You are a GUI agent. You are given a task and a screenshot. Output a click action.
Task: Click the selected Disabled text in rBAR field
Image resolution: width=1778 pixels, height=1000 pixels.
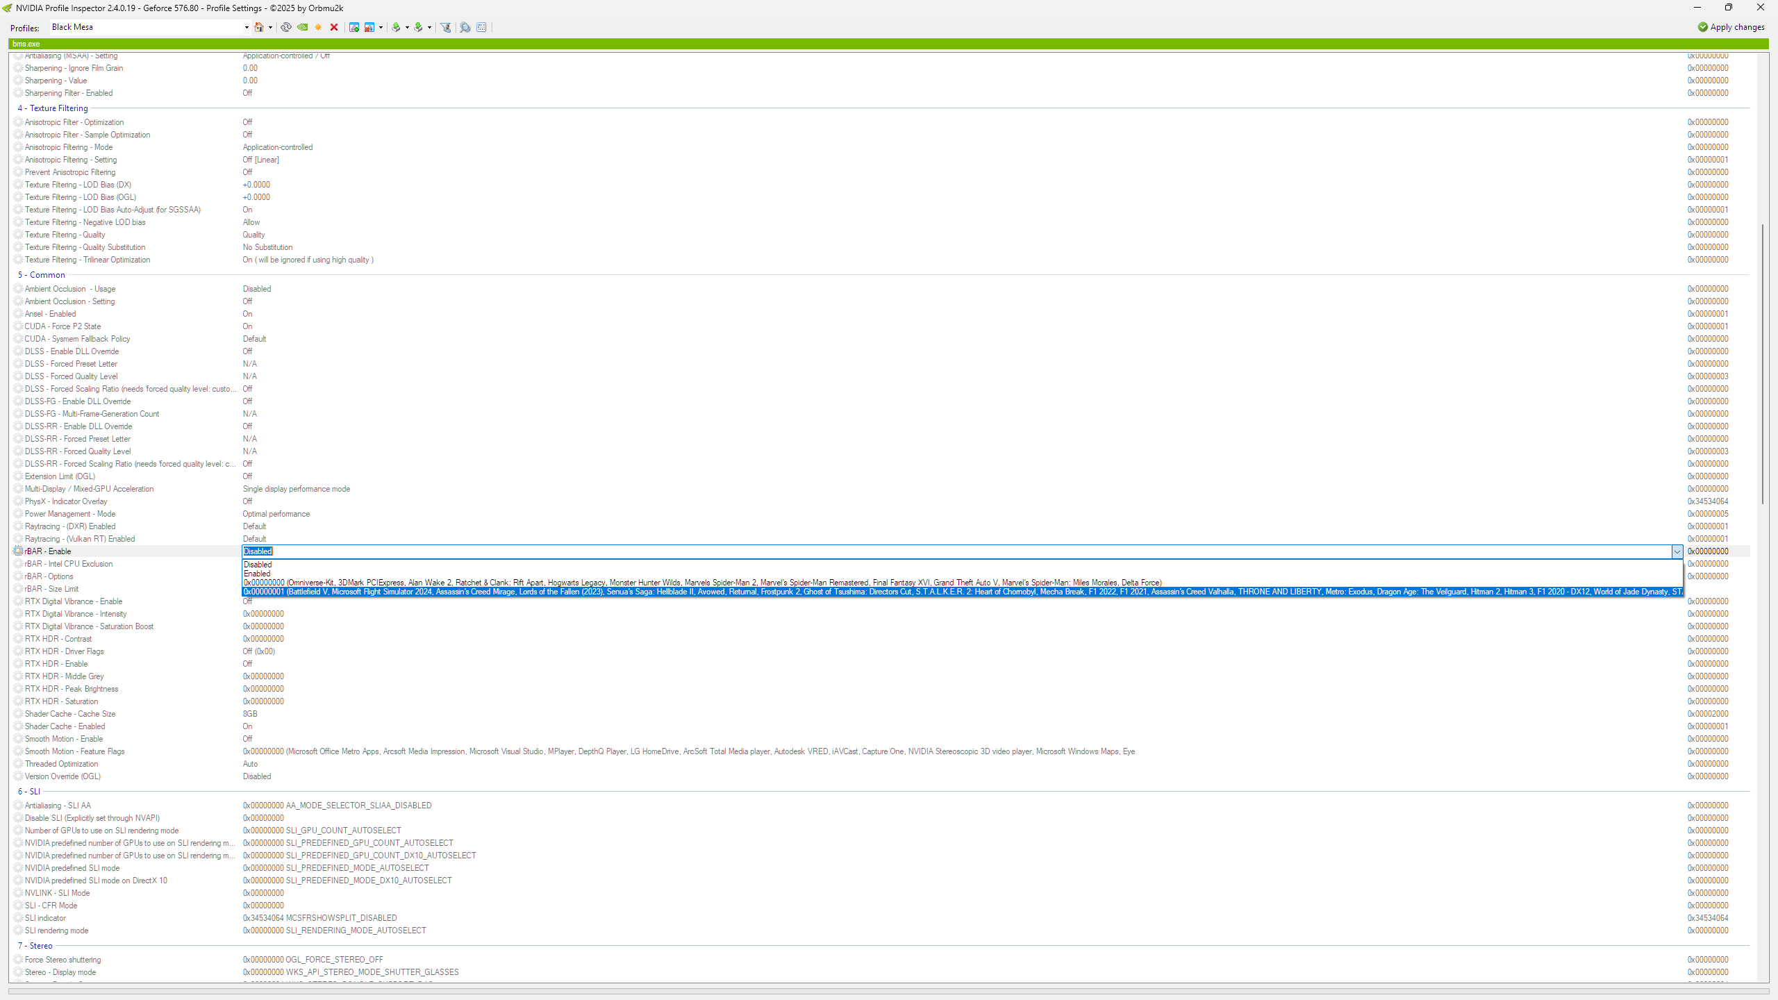click(258, 551)
